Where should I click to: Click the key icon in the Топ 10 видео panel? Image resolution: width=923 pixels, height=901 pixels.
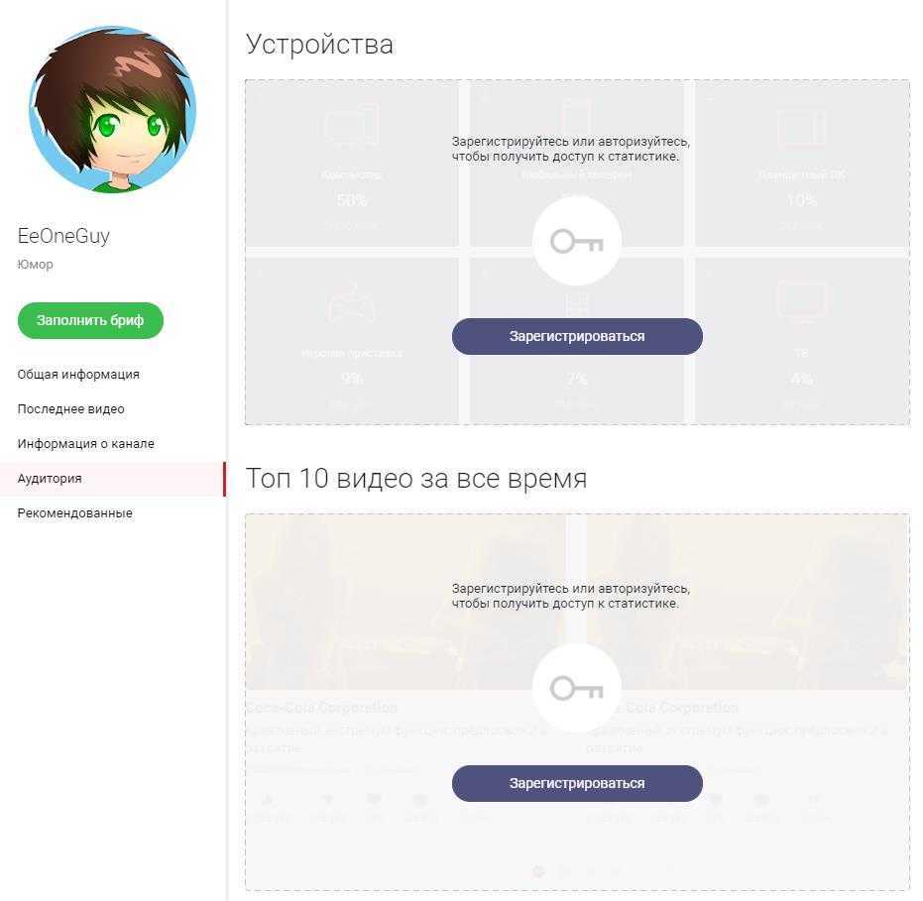pos(576,688)
